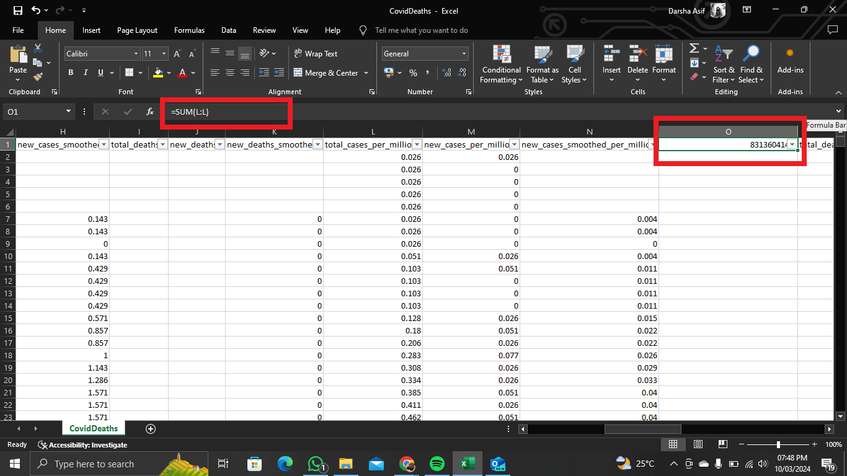Click the zoom slider in the status bar

(778, 445)
